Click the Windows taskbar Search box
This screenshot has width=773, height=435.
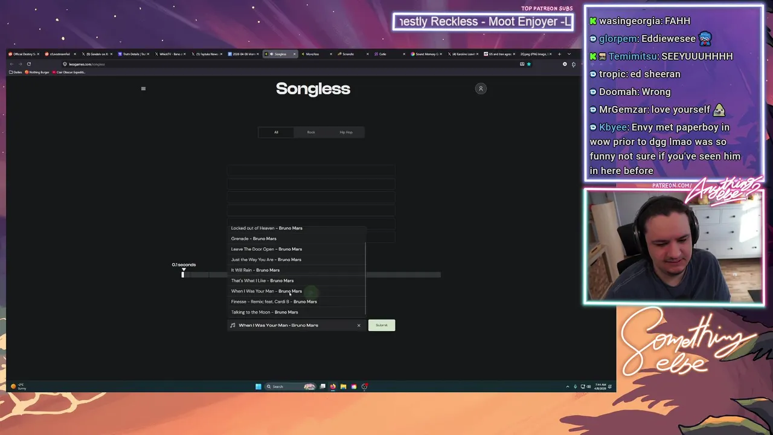[x=290, y=387]
